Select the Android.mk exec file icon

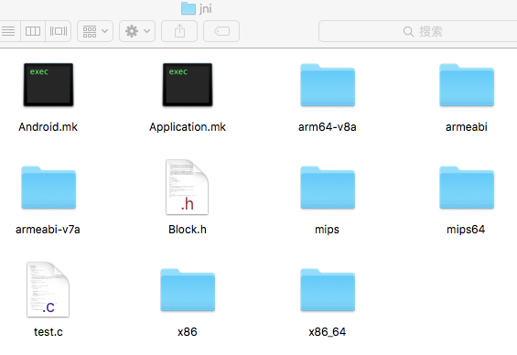(48, 85)
